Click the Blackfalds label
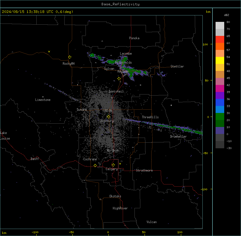Screen dimensions: 241x236 (123, 63)
